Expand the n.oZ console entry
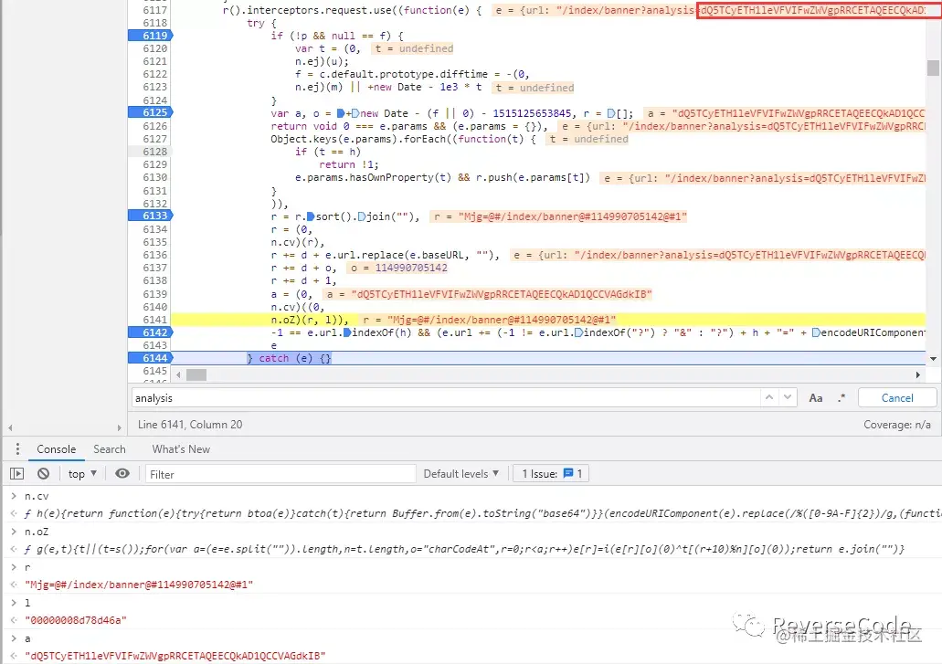The image size is (942, 664). tap(13, 532)
